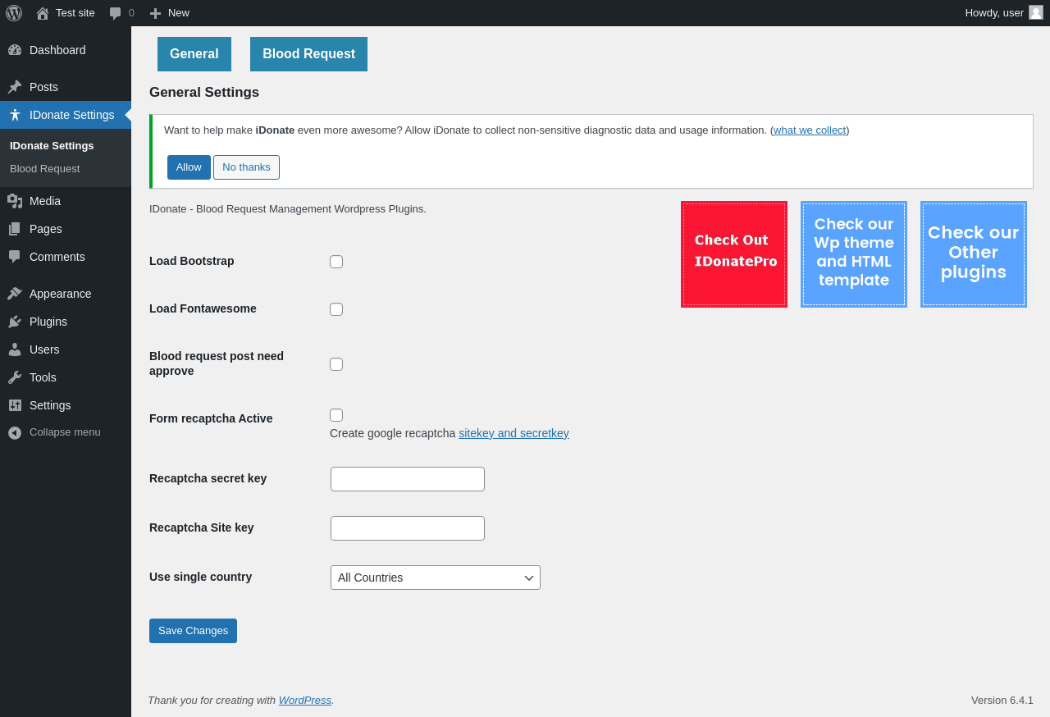Click the plus icon for New

(155, 13)
